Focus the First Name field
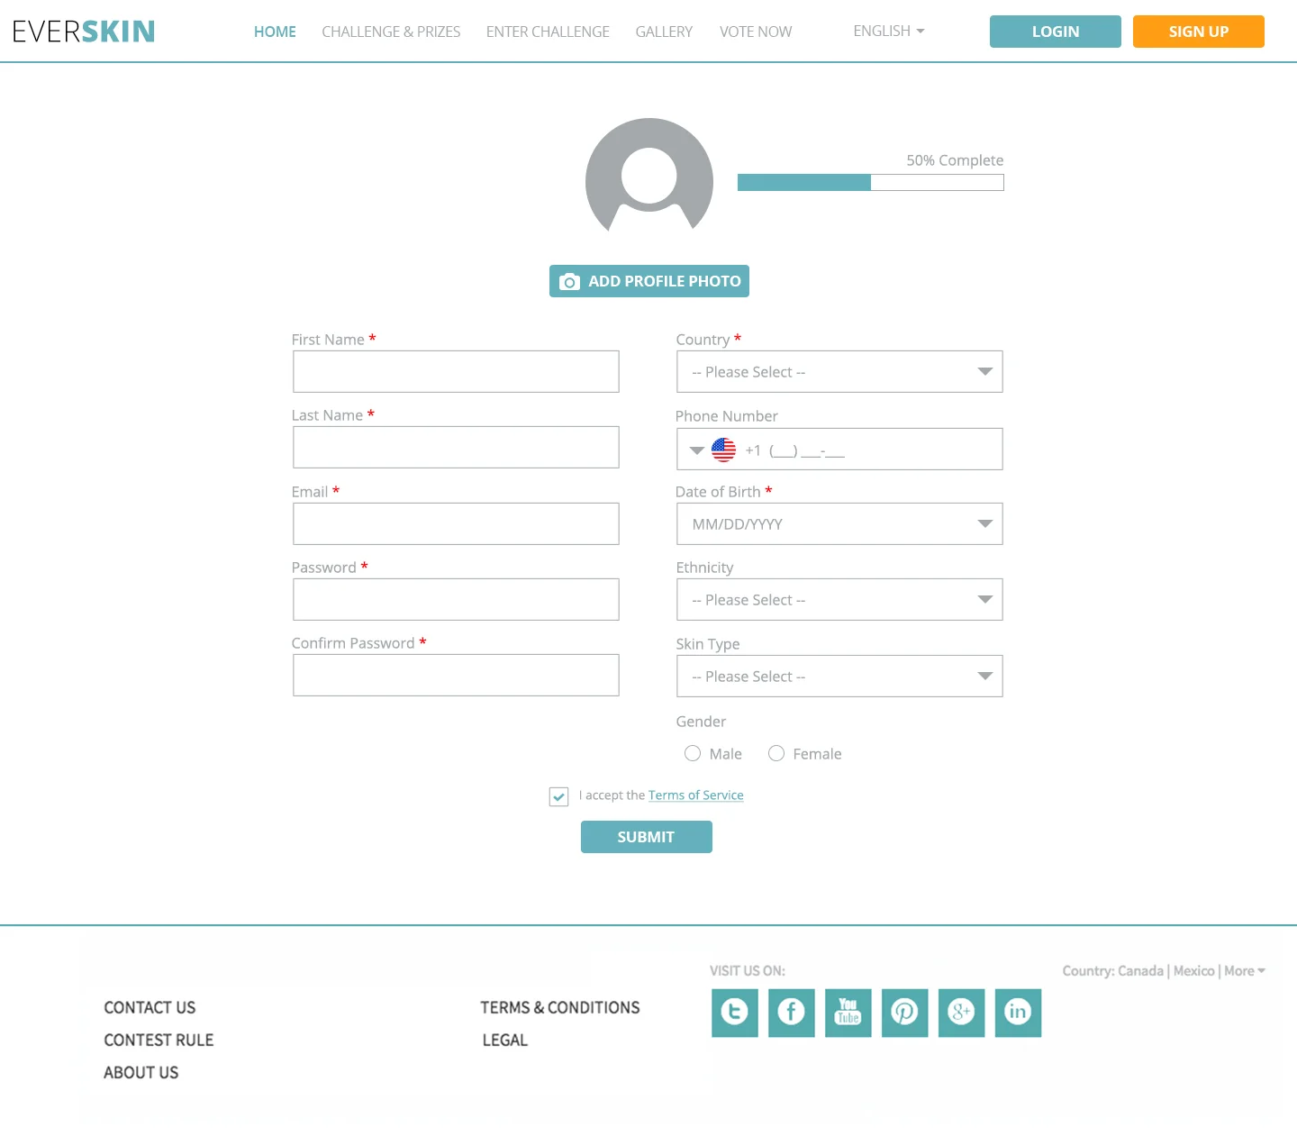The image size is (1297, 1145). [x=456, y=372]
